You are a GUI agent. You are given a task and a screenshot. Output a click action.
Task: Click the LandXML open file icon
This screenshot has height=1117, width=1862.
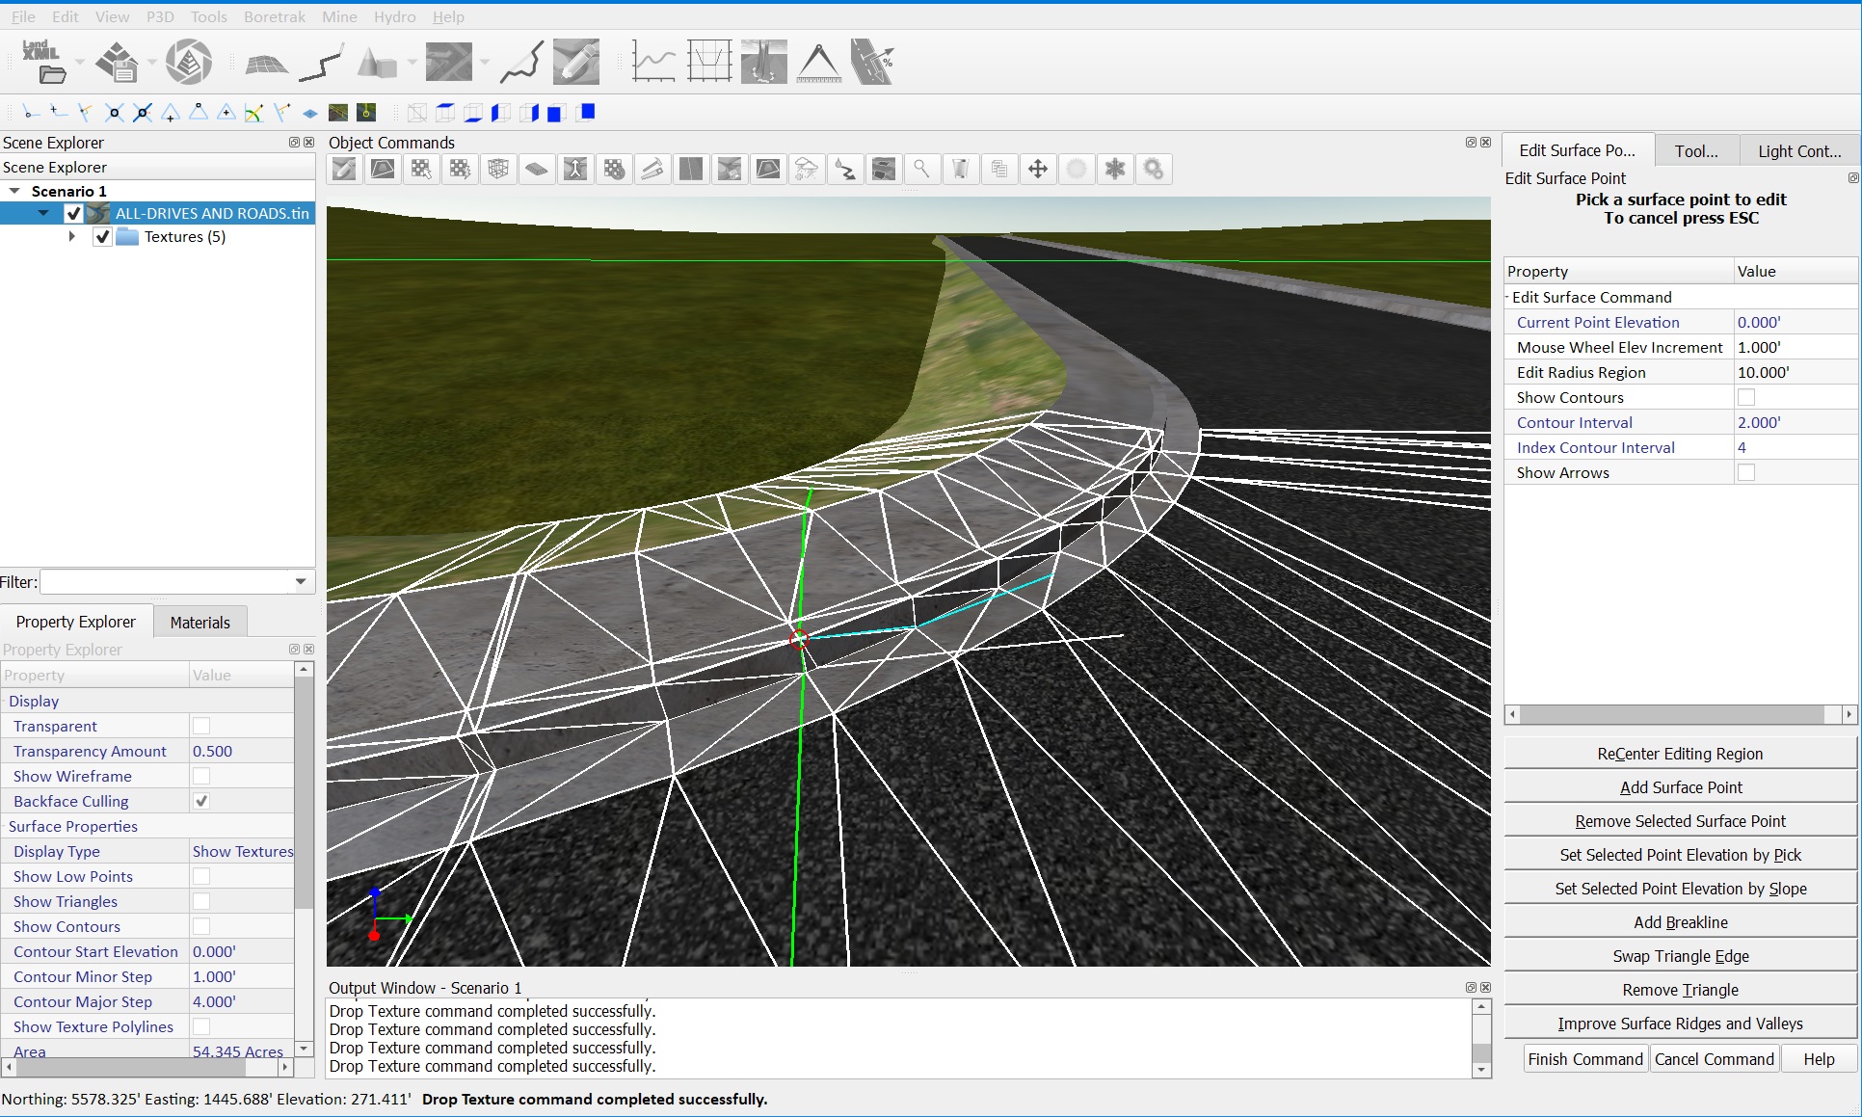(x=42, y=62)
